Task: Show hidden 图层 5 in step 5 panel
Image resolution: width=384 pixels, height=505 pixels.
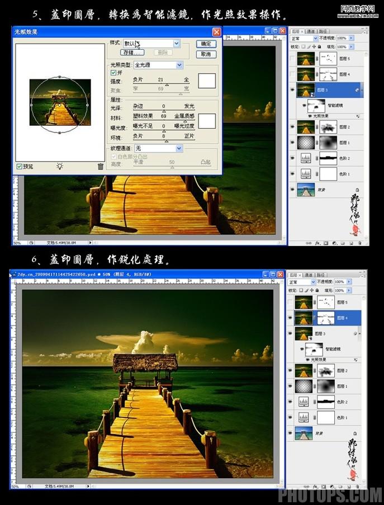Action: coord(292,59)
